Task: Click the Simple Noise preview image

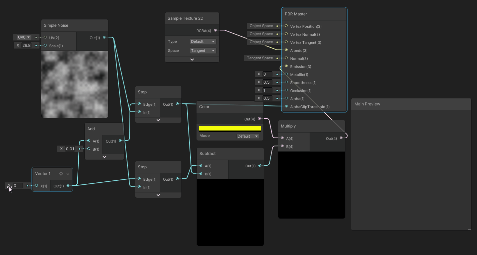Action: tap(74, 84)
